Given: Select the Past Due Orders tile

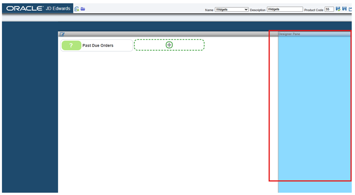Looking at the screenshot, I should coord(97,45).
